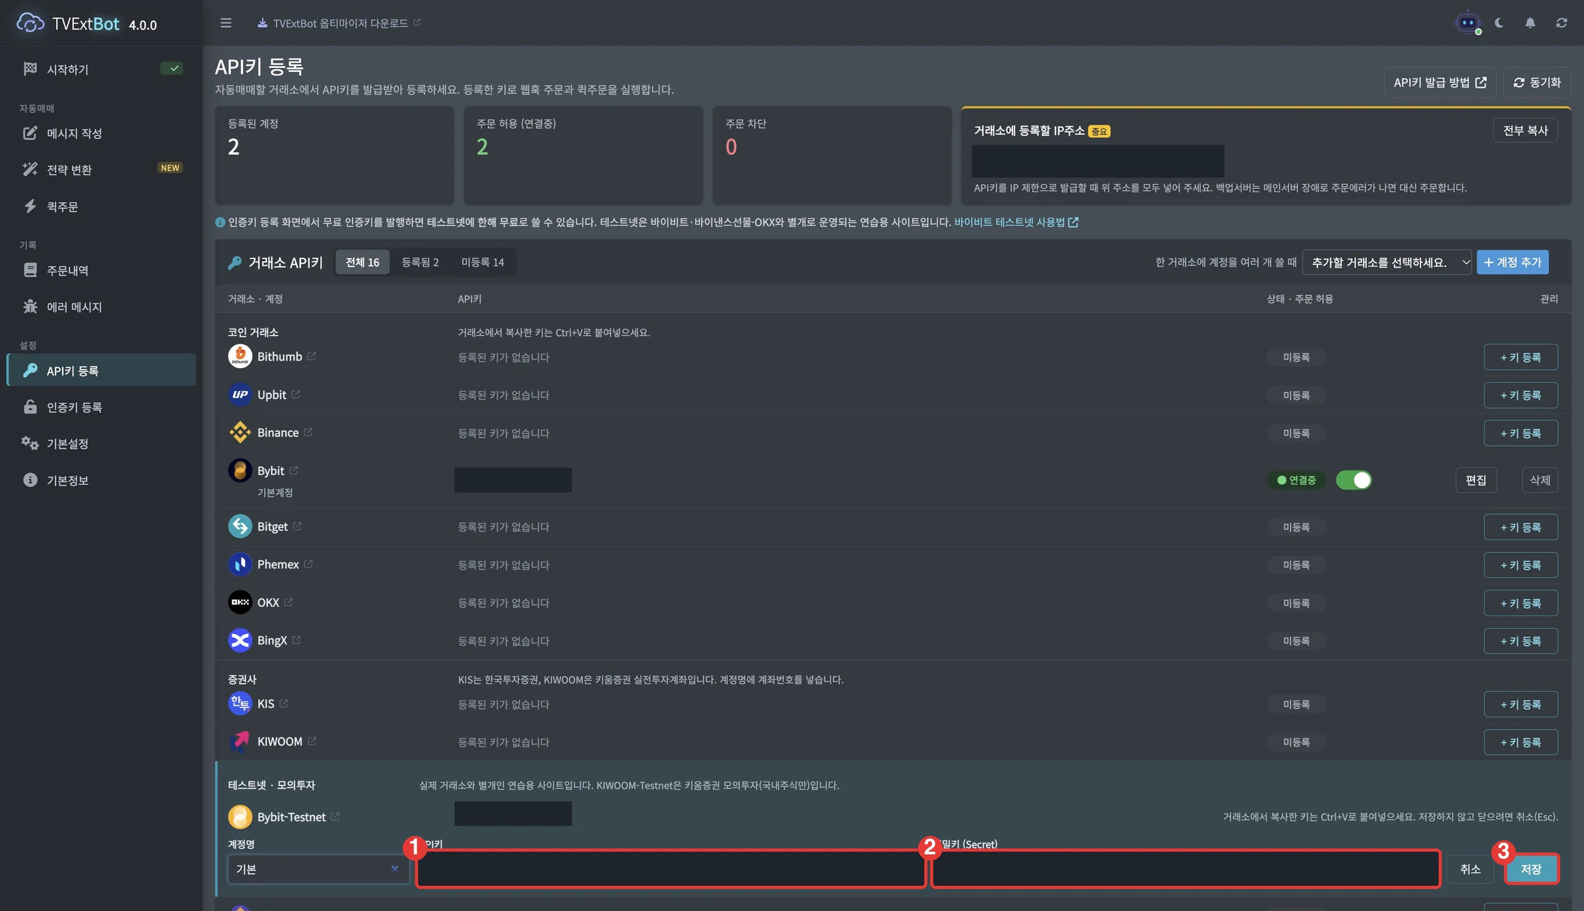Go to 퀵주문 in sidebar
This screenshot has height=911, width=1584.
102,206
